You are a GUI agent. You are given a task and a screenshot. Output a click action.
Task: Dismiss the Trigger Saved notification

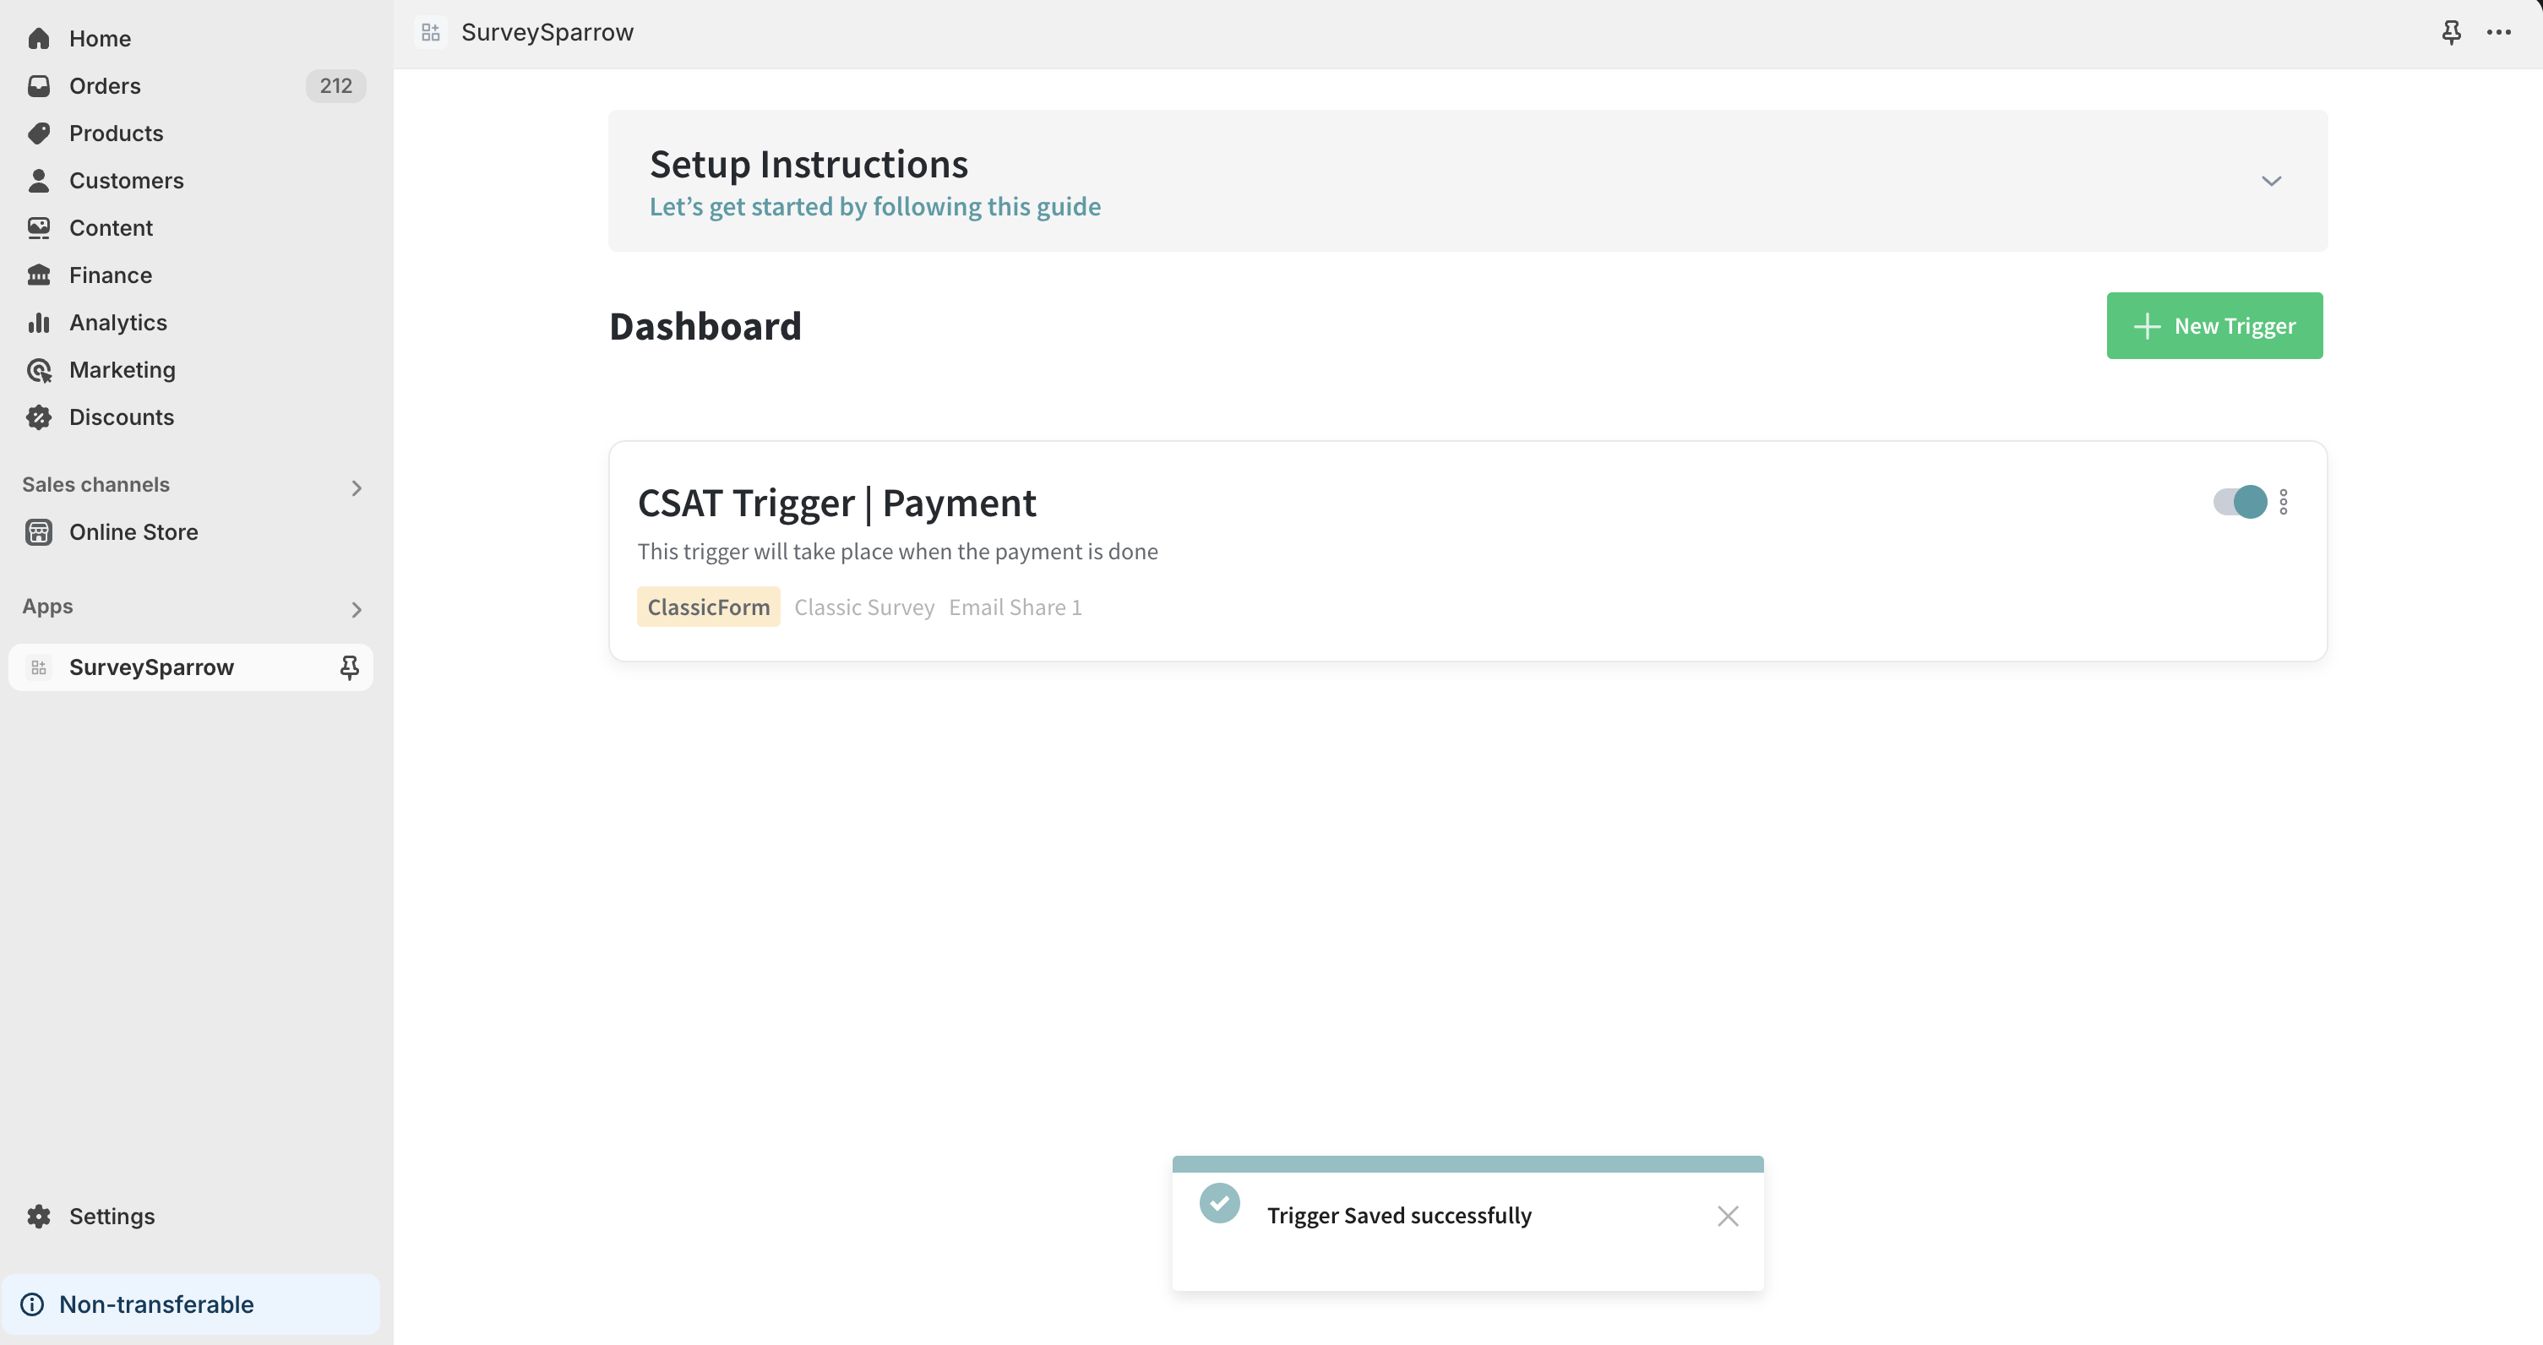[x=1728, y=1216]
